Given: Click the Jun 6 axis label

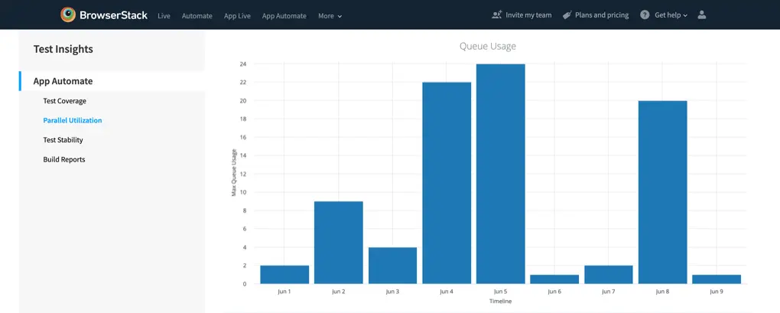Looking at the screenshot, I should [554, 292].
